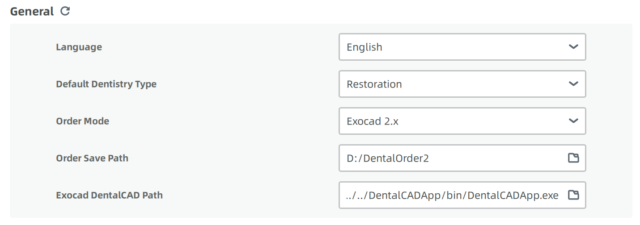Image resolution: width=640 pixels, height=225 pixels.
Task: Open the Language combo box showing English
Action: pos(462,47)
